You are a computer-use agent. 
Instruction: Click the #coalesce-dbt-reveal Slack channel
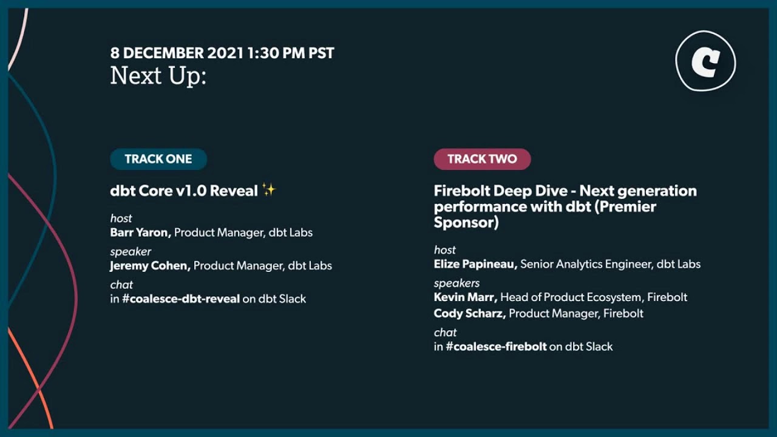[181, 299]
